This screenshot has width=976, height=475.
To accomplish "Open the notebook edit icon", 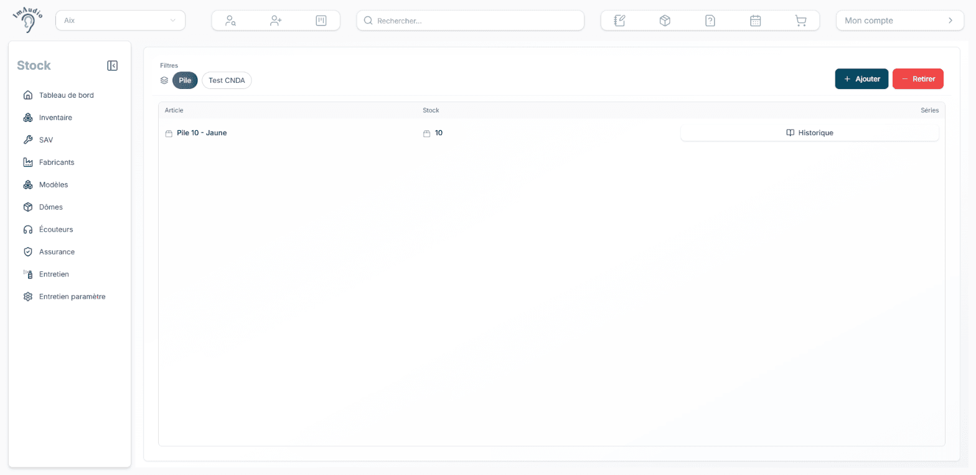I will pyautogui.click(x=619, y=21).
